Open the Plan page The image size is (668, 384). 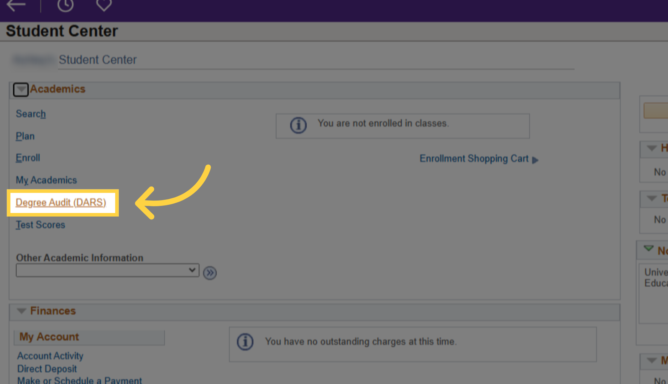(x=25, y=136)
